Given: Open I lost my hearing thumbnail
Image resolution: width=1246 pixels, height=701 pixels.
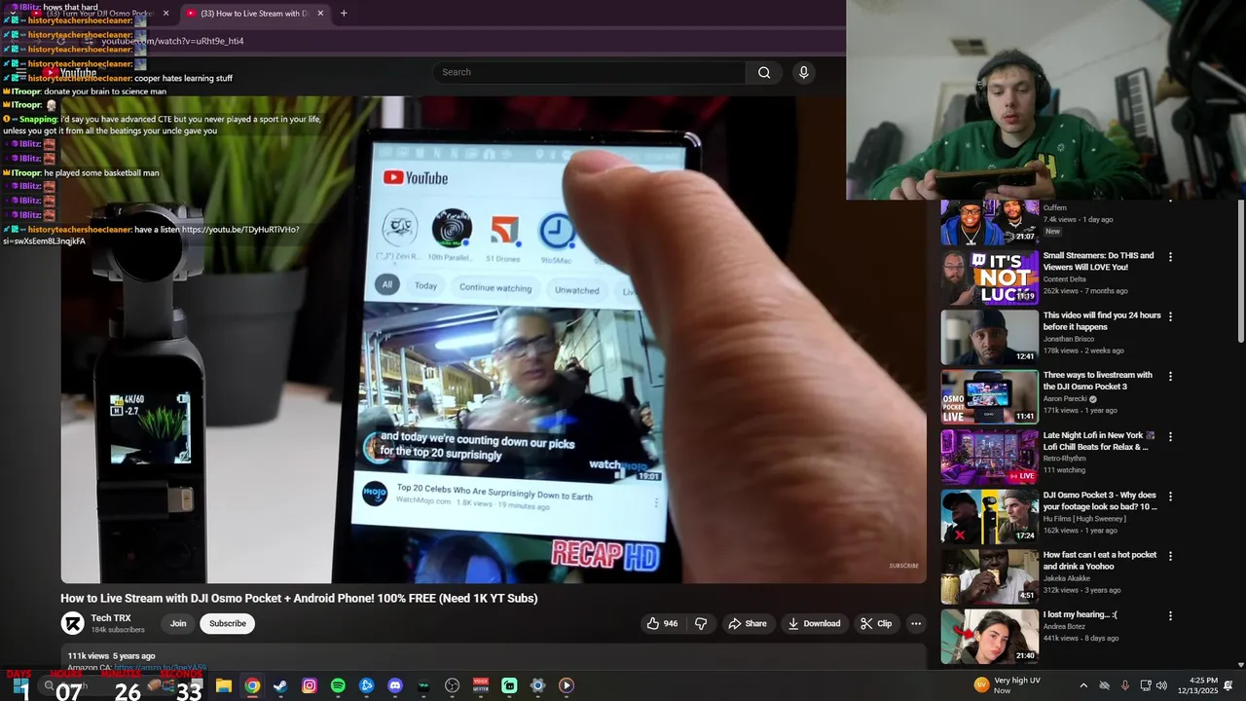Looking at the screenshot, I should click(989, 636).
